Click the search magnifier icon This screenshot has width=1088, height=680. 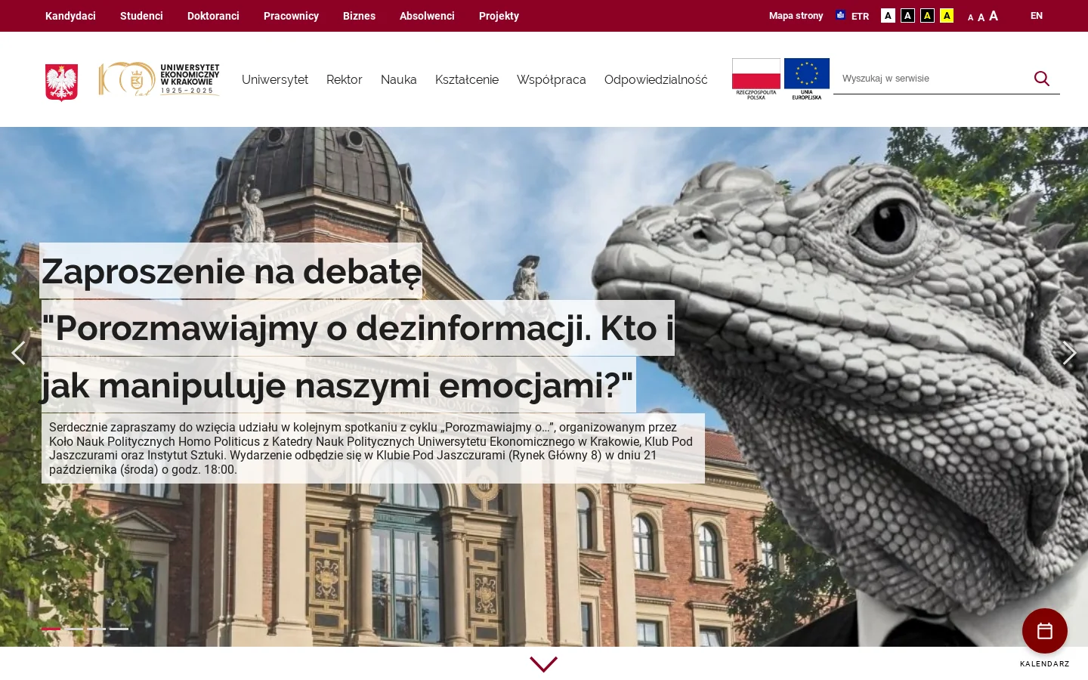click(1042, 79)
